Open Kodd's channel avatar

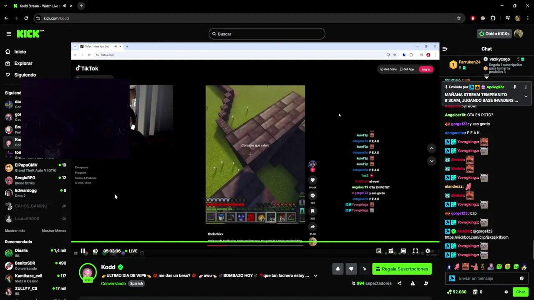[88, 272]
